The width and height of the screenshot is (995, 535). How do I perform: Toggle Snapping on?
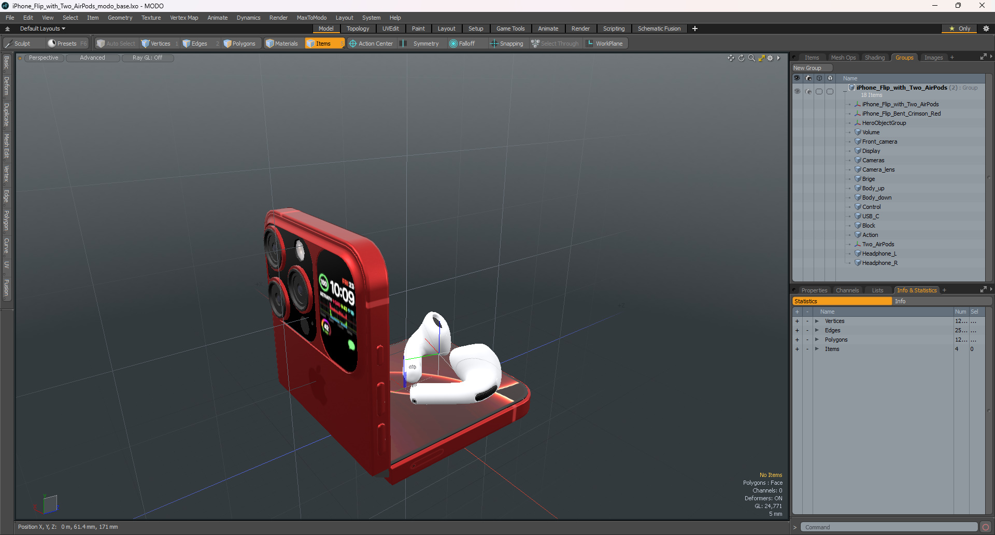(507, 44)
